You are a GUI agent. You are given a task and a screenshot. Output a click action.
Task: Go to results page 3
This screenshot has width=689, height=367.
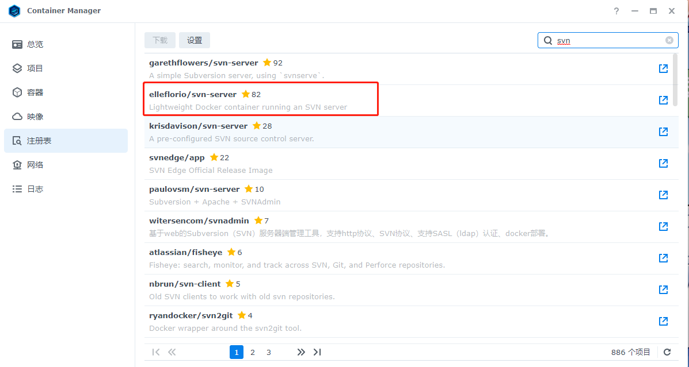pyautogui.click(x=268, y=352)
